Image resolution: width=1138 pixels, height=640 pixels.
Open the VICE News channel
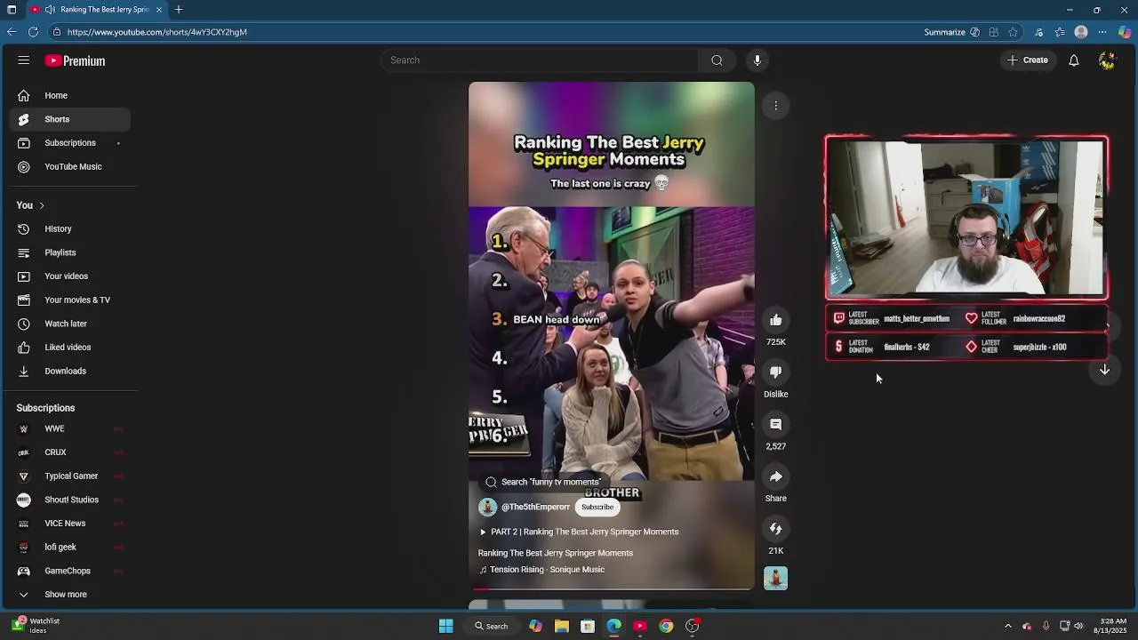pyautogui.click(x=69, y=524)
